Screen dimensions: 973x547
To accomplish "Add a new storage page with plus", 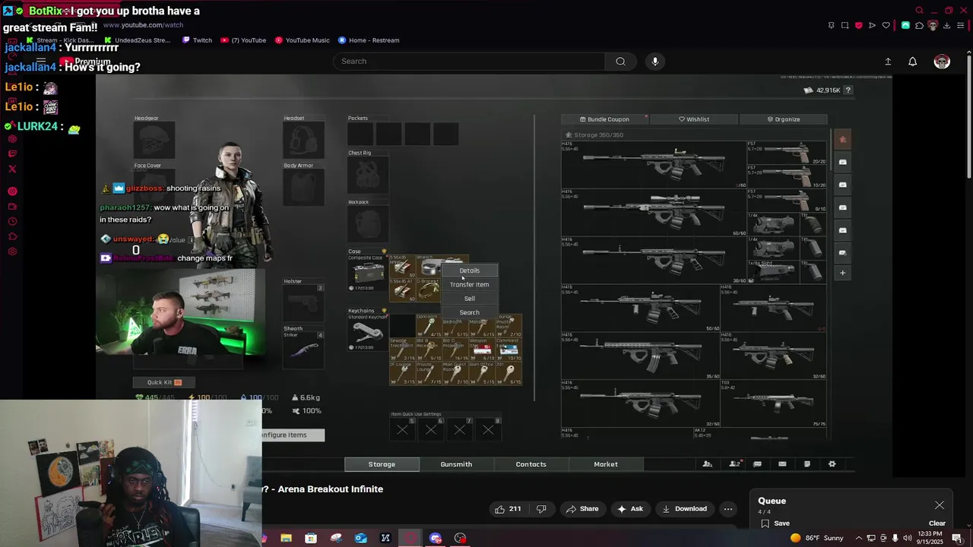I will [x=842, y=273].
